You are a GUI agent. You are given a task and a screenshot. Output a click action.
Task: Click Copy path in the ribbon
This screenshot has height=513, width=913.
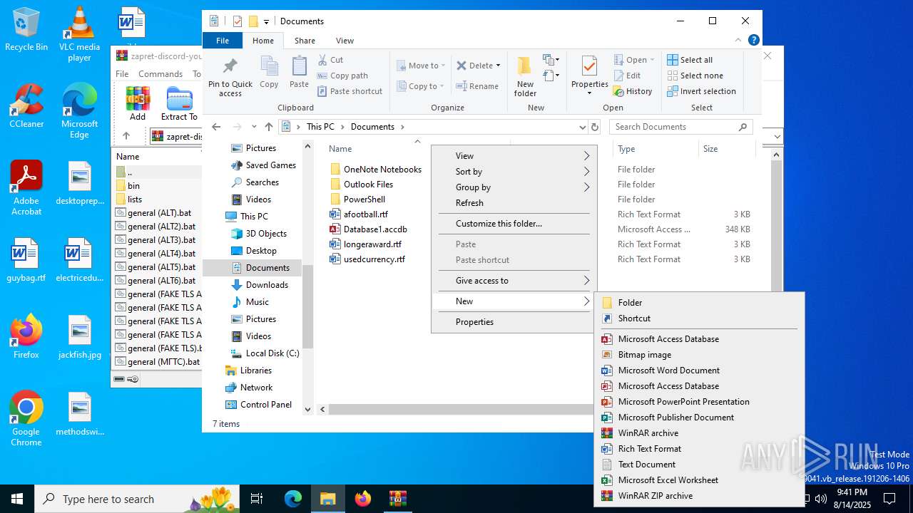(x=342, y=76)
